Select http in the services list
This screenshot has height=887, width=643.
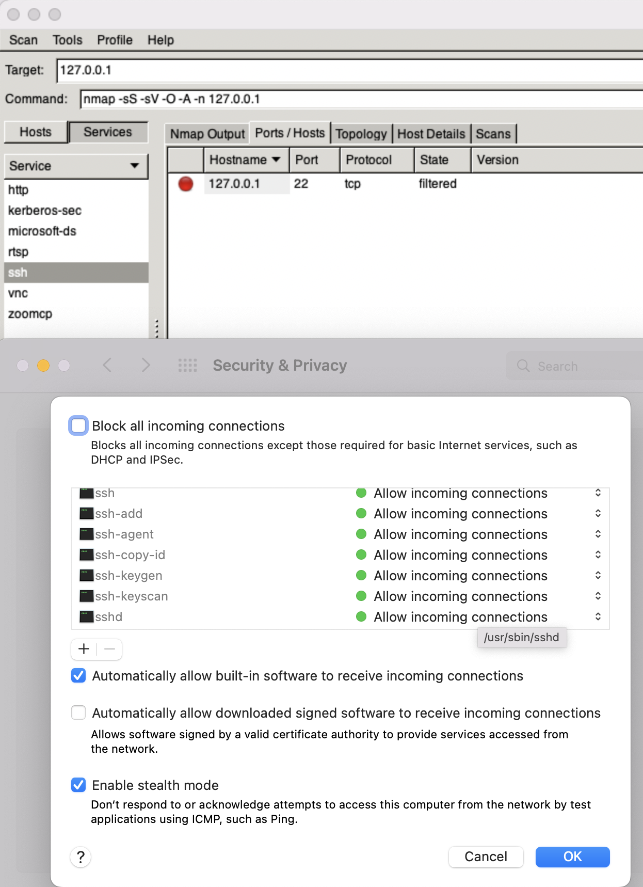pos(76,190)
